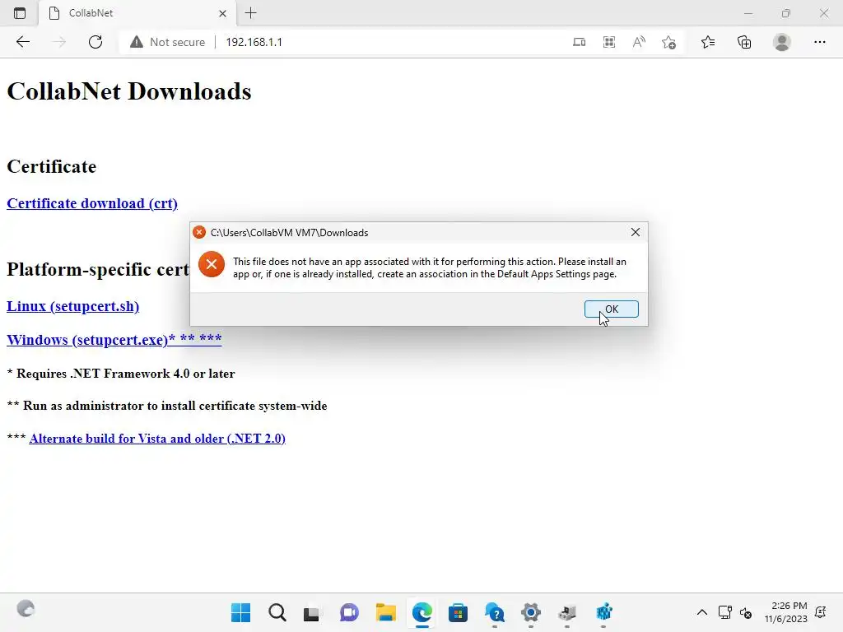Open the notification center icon

tap(821, 612)
